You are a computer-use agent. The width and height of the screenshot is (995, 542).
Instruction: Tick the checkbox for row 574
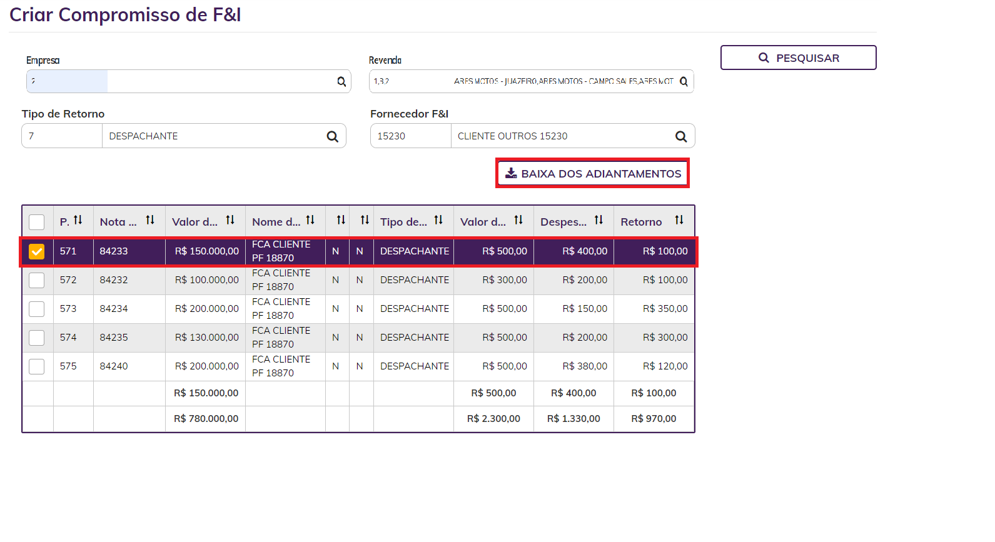37,338
